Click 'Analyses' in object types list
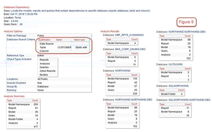Viewport: 212px width, 132px height. [x=45, y=64]
